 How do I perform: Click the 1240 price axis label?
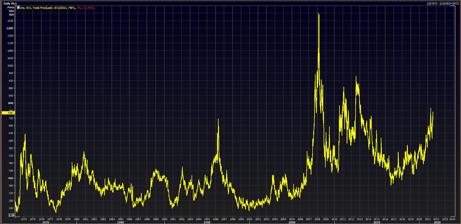point(10,21)
